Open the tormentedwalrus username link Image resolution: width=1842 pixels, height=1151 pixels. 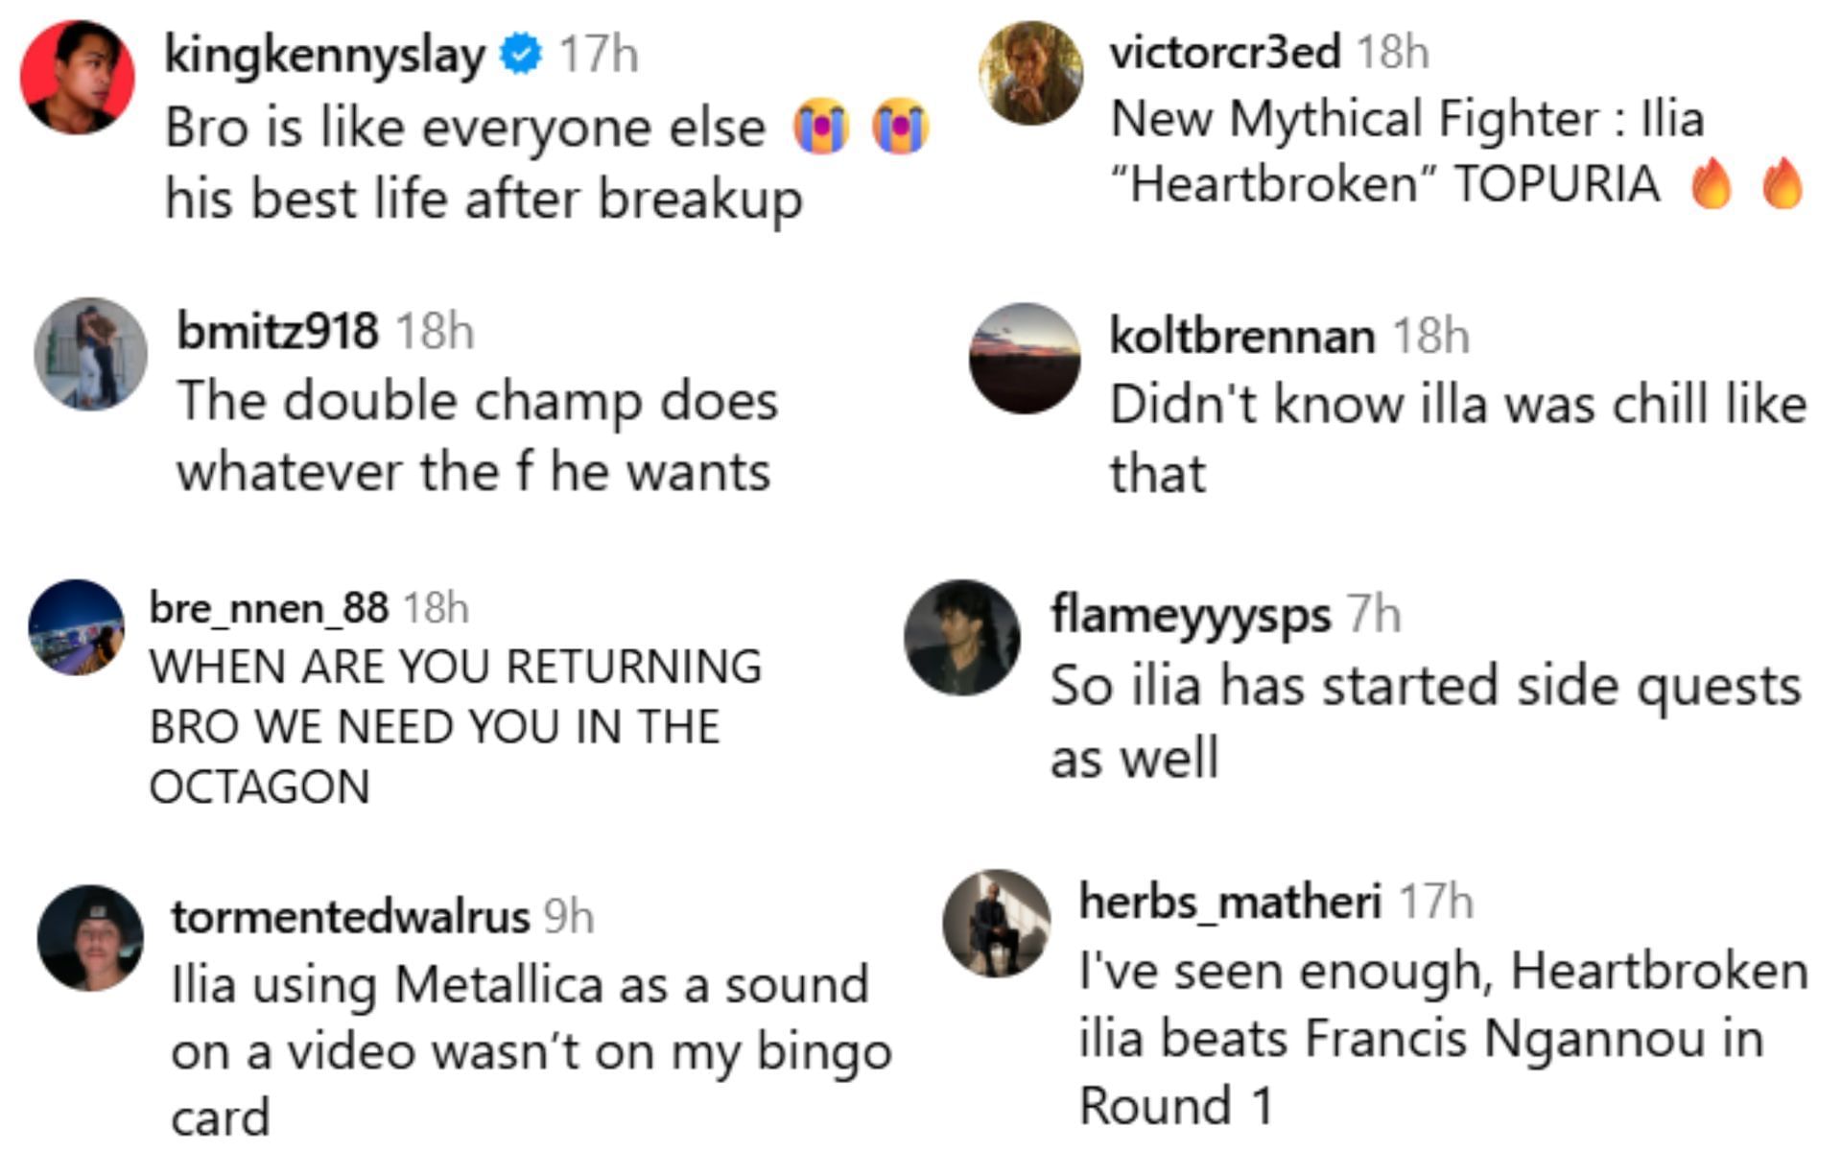[350, 916]
